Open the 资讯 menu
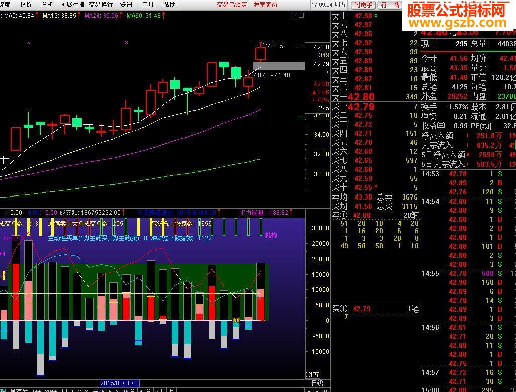 point(126,5)
